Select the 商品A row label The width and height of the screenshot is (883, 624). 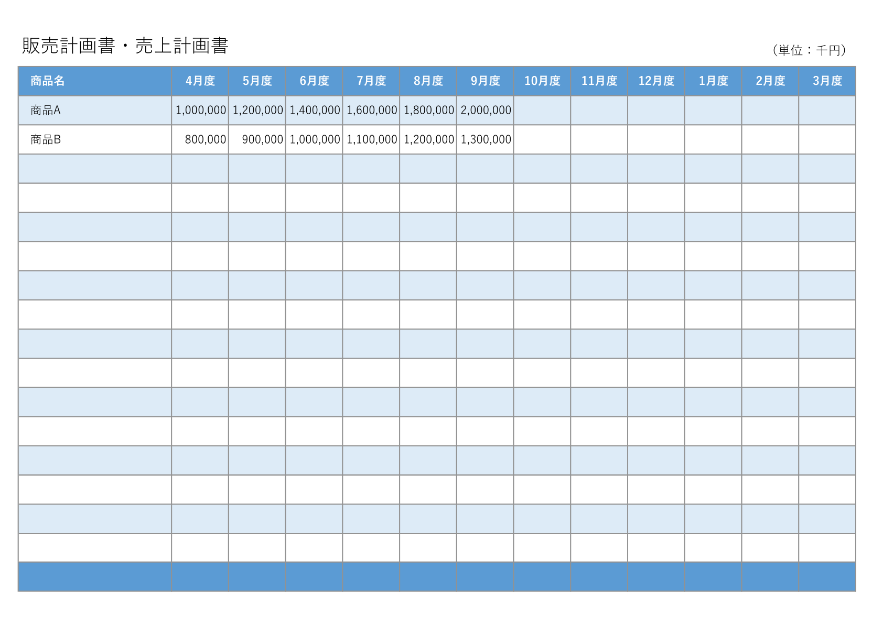(46, 110)
